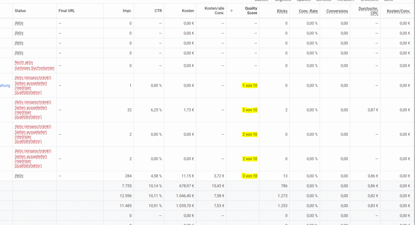Sort by the Impr. column header
Screen dimensions: 415x225
pos(127,11)
